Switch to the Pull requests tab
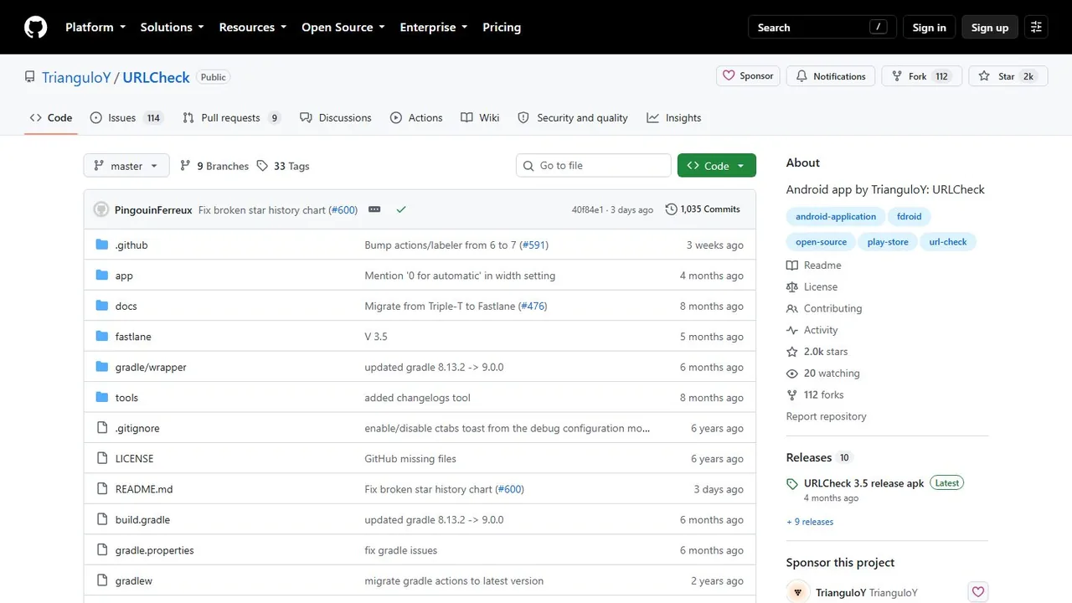Viewport: 1072px width, 603px height. coord(231,118)
